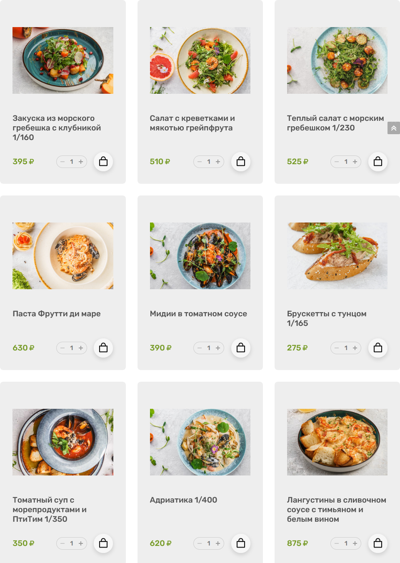Click the quantity field of Адриатика
This screenshot has width=400, height=563.
(x=209, y=543)
